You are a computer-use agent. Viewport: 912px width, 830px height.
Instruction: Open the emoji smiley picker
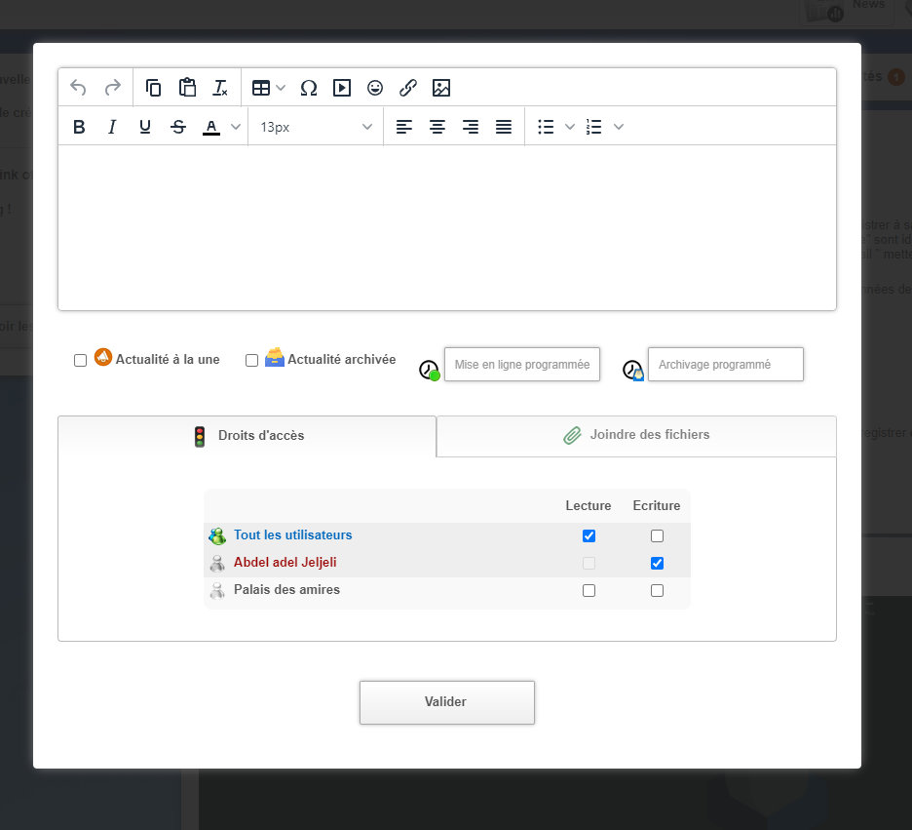[x=375, y=88]
